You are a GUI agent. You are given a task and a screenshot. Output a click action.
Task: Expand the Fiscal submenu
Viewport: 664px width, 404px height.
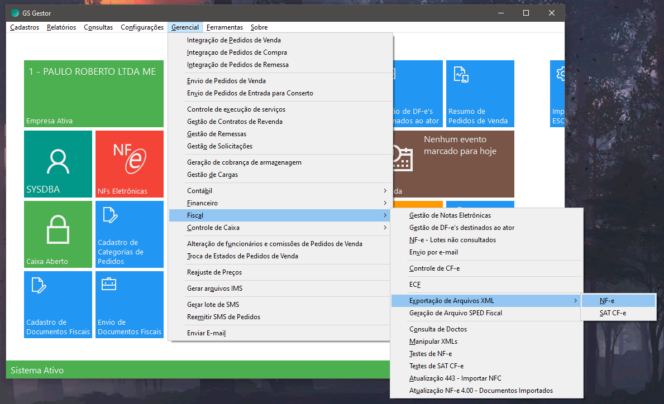(279, 215)
